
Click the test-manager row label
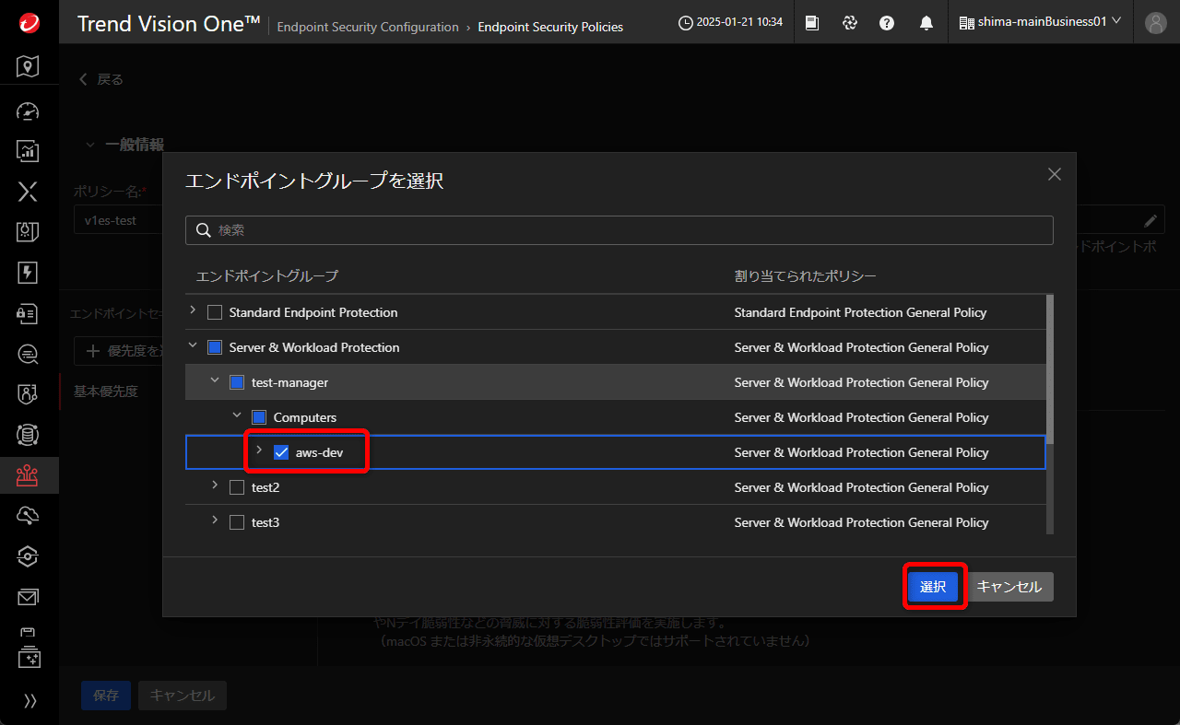click(289, 382)
